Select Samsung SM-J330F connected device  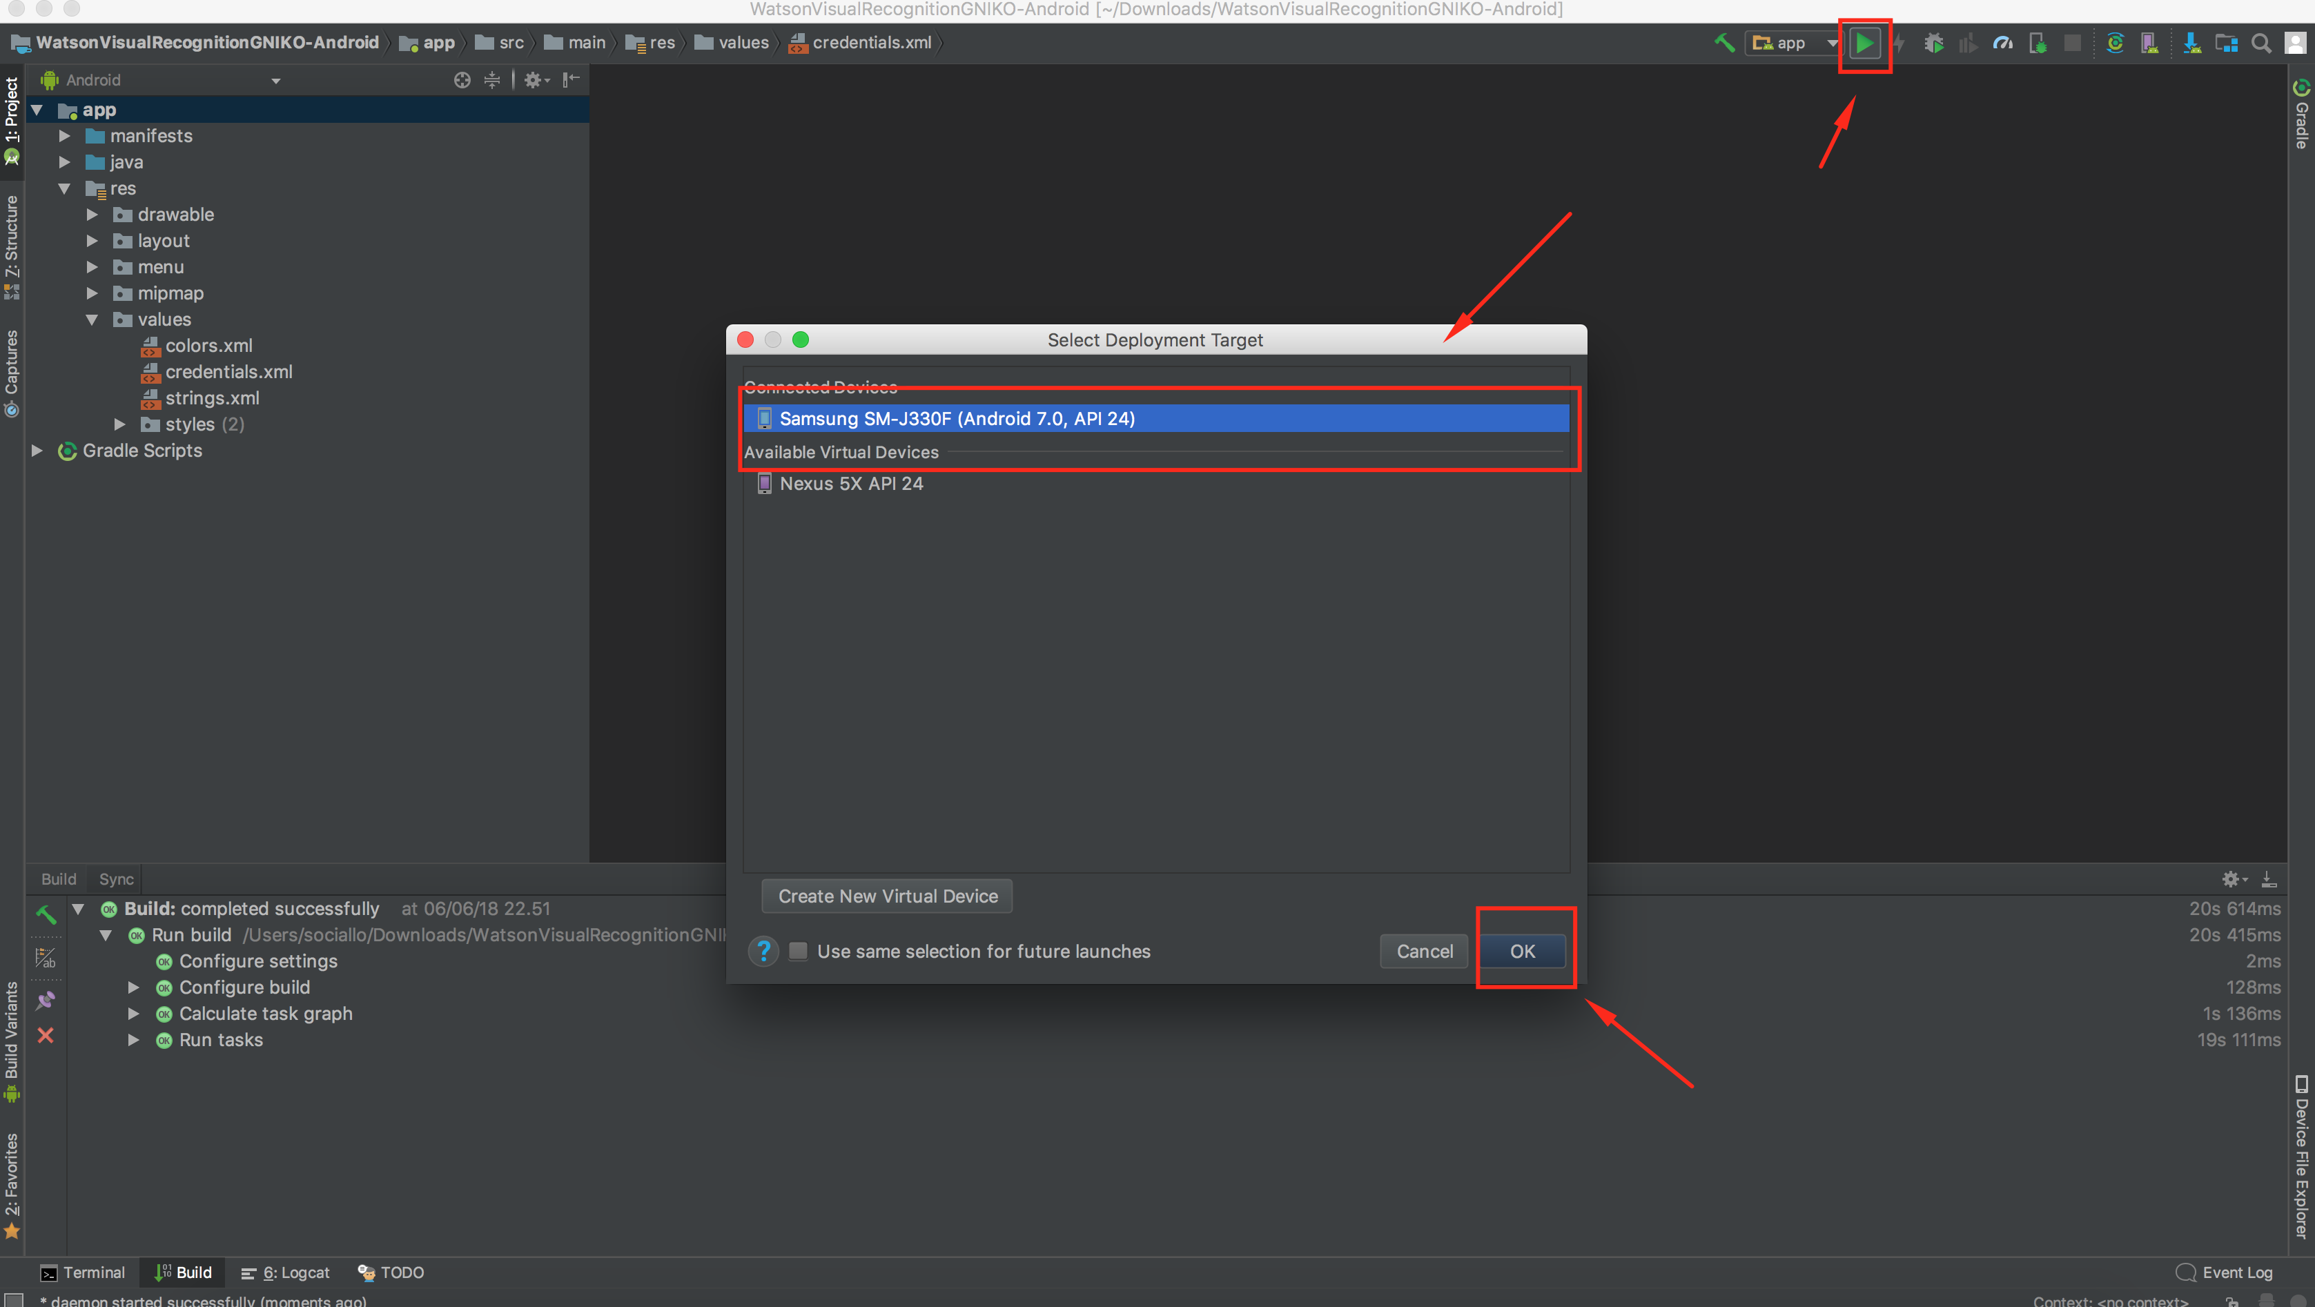point(1155,419)
